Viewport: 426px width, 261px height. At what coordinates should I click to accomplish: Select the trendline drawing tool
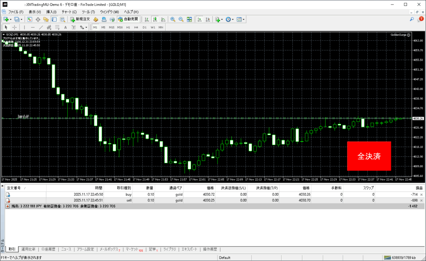coord(41,27)
